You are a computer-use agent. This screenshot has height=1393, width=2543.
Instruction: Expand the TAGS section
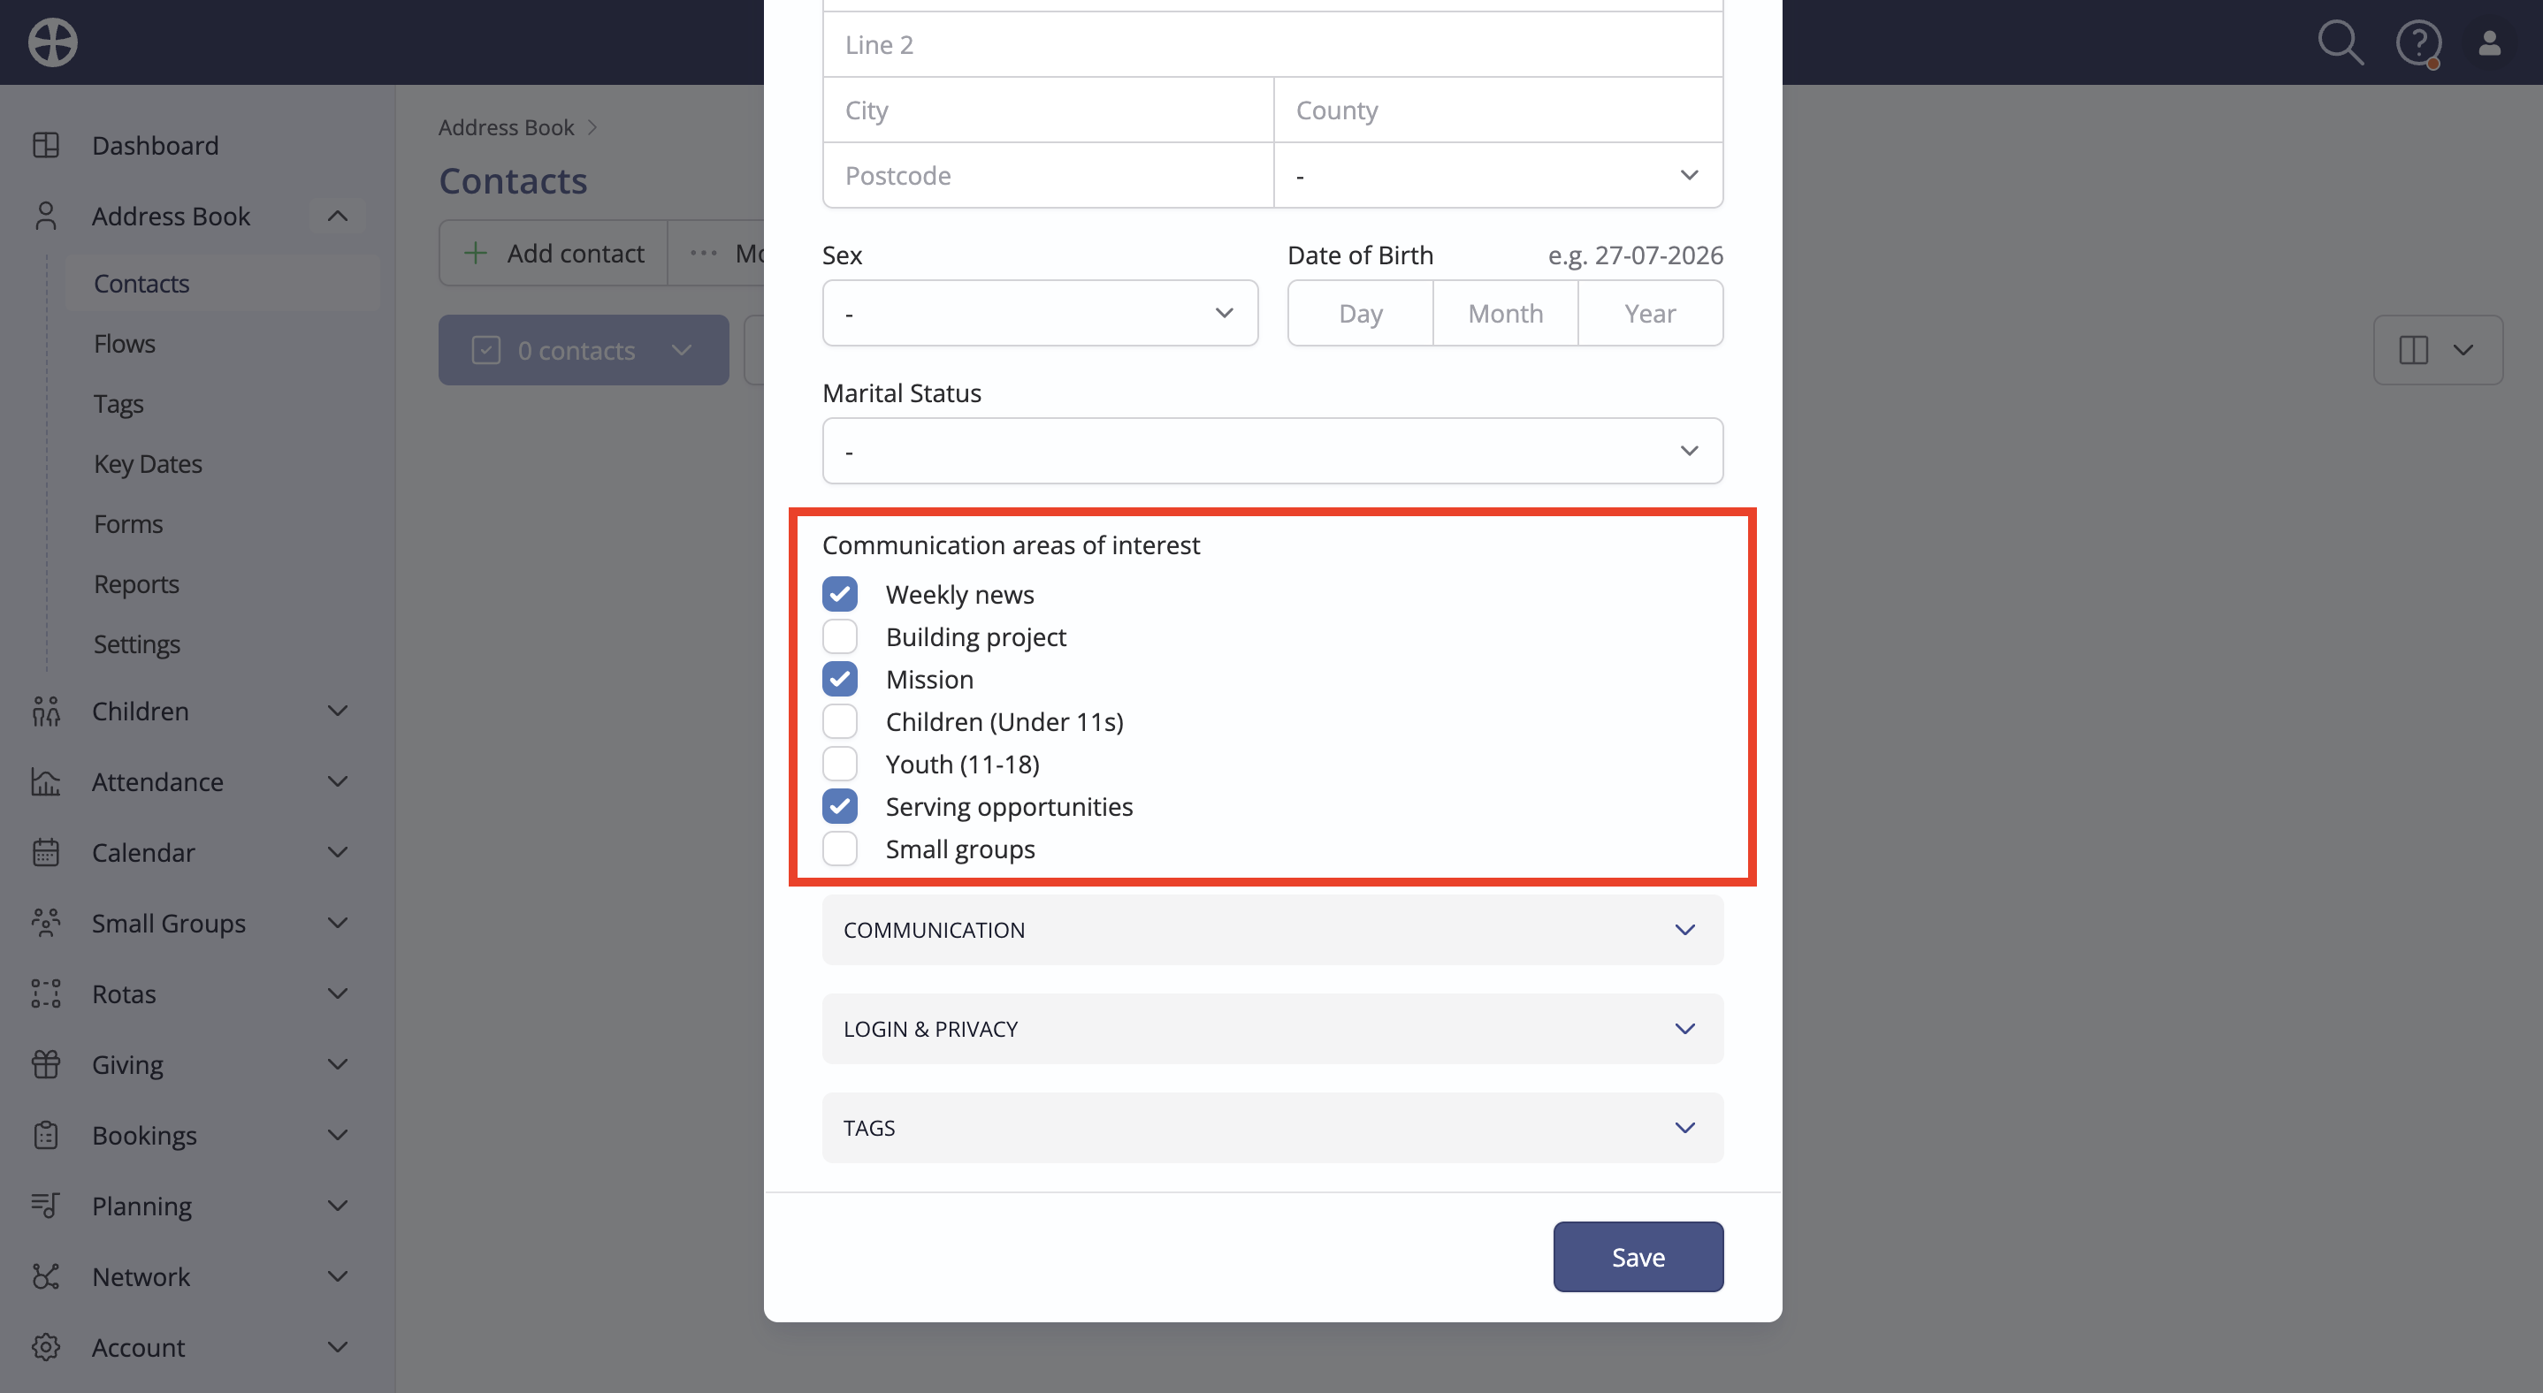(x=1272, y=1128)
